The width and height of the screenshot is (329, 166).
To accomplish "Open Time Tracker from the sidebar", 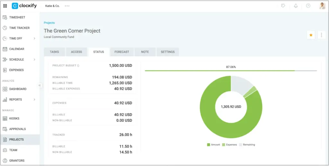I will 19,28.
